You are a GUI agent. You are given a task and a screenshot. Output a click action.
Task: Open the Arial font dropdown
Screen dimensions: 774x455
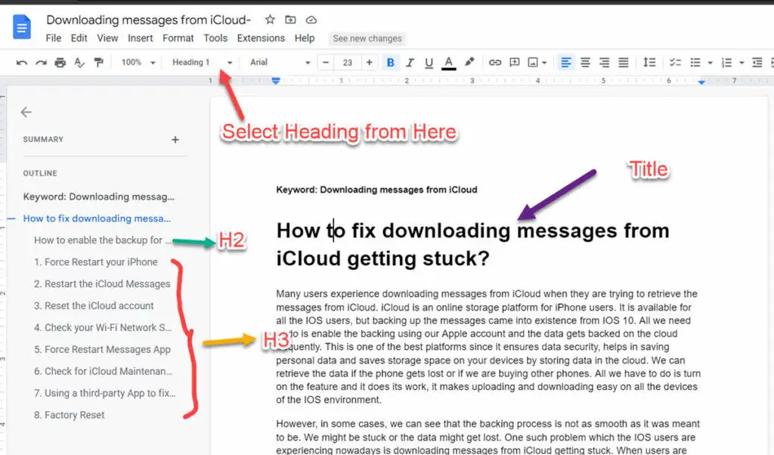tap(280, 63)
